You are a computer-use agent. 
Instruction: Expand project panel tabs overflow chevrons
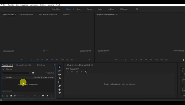[x=55, y=65]
